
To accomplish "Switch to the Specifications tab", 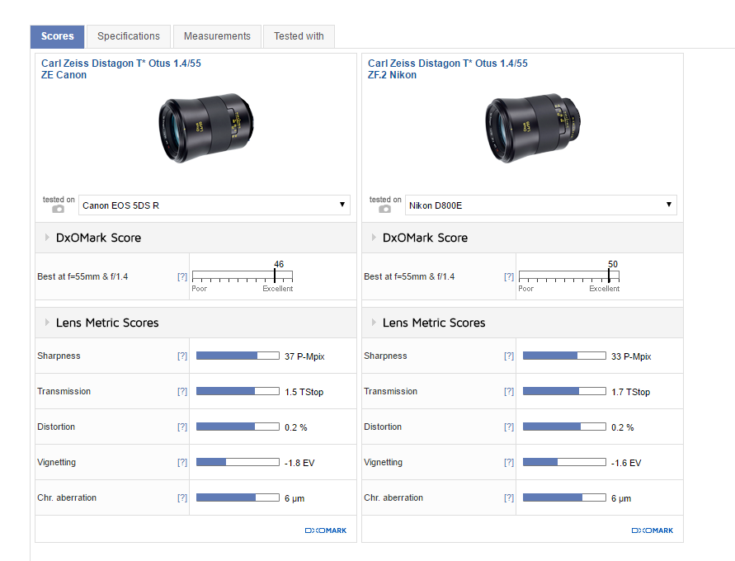I will (x=128, y=36).
